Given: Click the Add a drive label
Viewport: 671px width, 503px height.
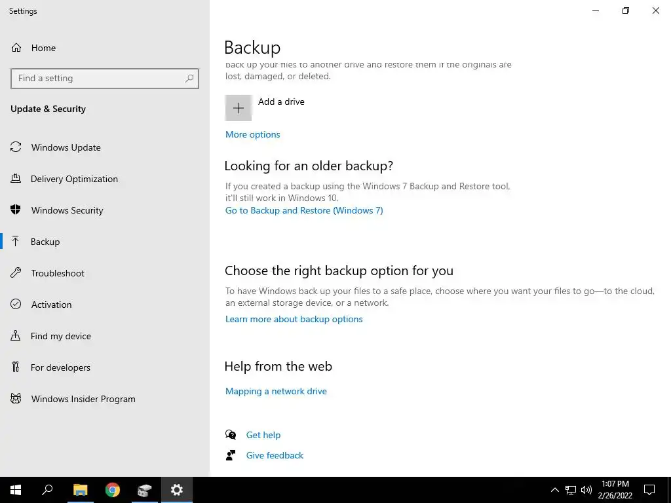Looking at the screenshot, I should (281, 102).
